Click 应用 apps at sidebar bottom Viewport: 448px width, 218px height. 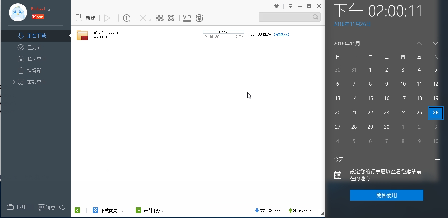click(17, 207)
